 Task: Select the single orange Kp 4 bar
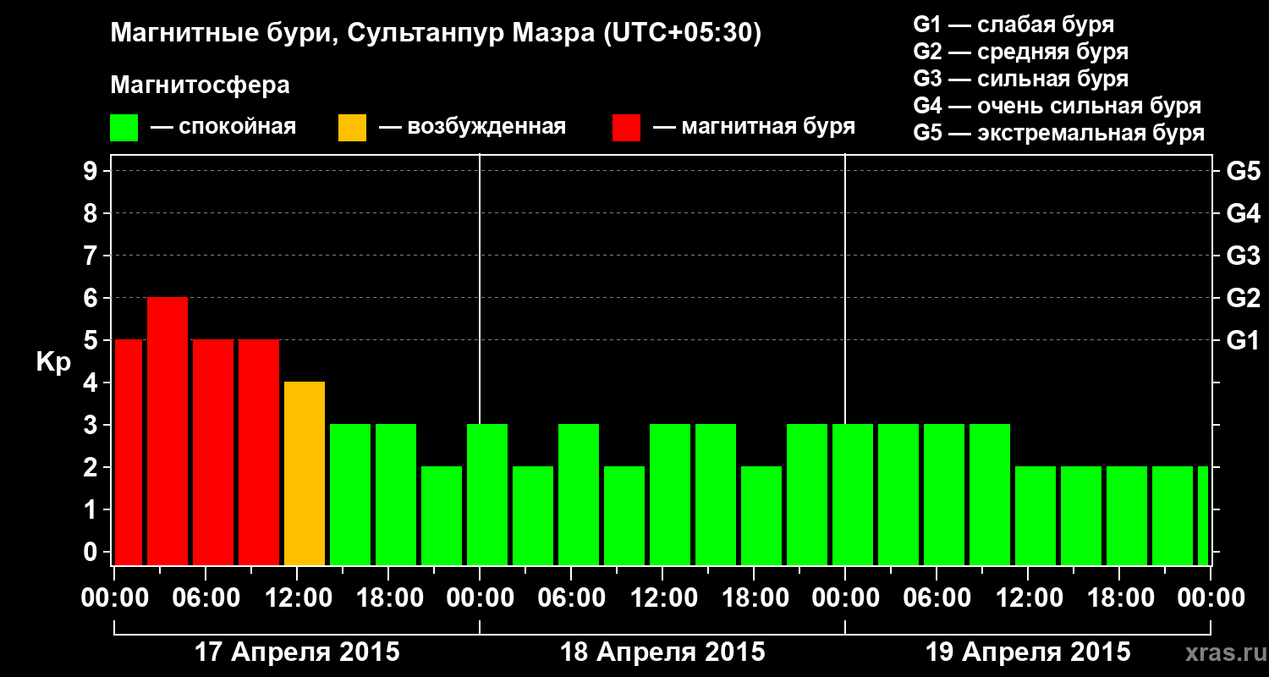click(305, 473)
